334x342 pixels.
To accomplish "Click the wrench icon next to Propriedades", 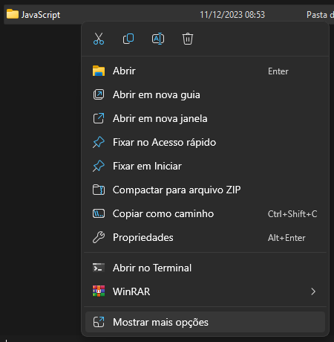I will point(99,237).
